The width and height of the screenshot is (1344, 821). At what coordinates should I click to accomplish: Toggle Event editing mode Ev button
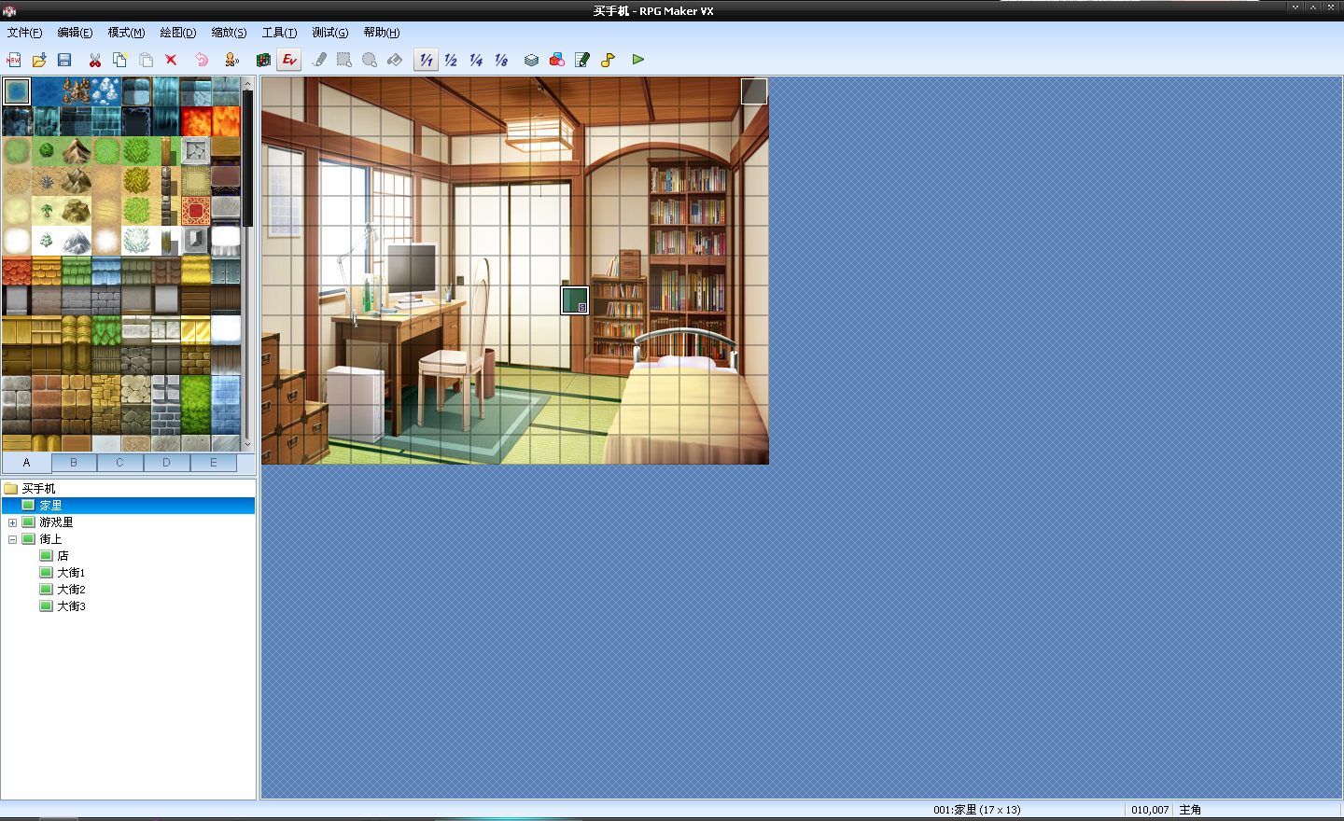(289, 60)
